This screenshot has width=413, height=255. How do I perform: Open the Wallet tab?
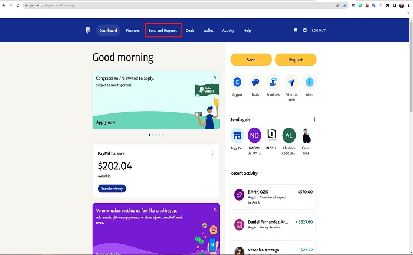[x=208, y=30]
